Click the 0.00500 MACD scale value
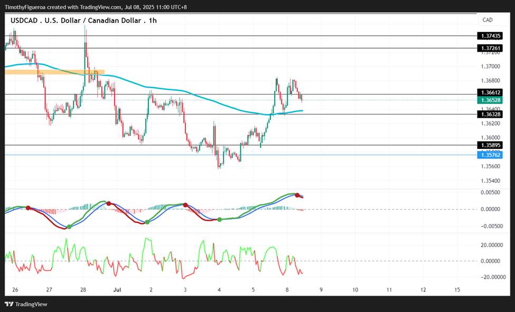Screen dimensions: 515x312 click(490, 193)
